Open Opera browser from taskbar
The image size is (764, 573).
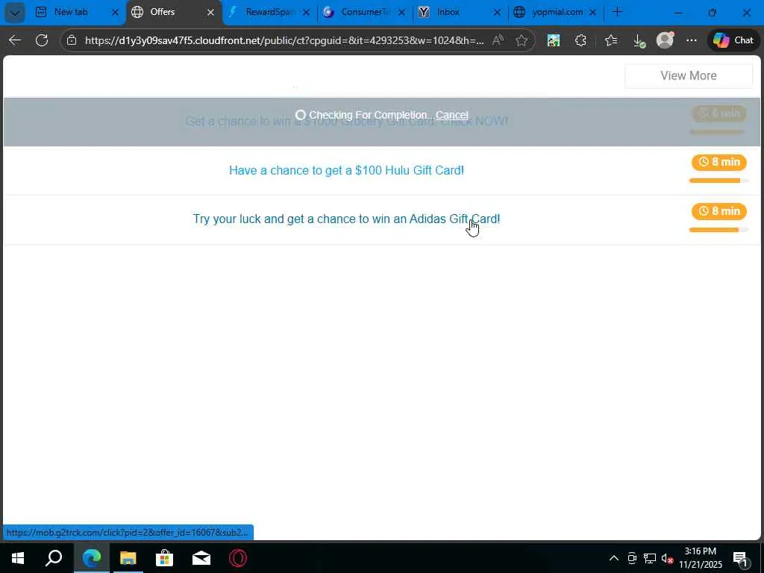238,558
